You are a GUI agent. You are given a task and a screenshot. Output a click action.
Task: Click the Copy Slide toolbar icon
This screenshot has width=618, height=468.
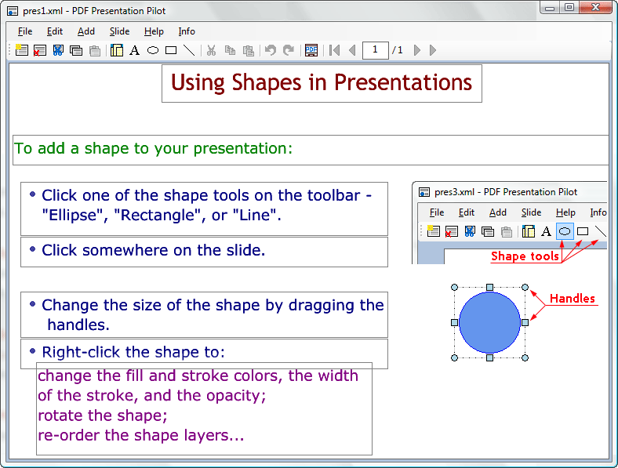click(x=75, y=50)
